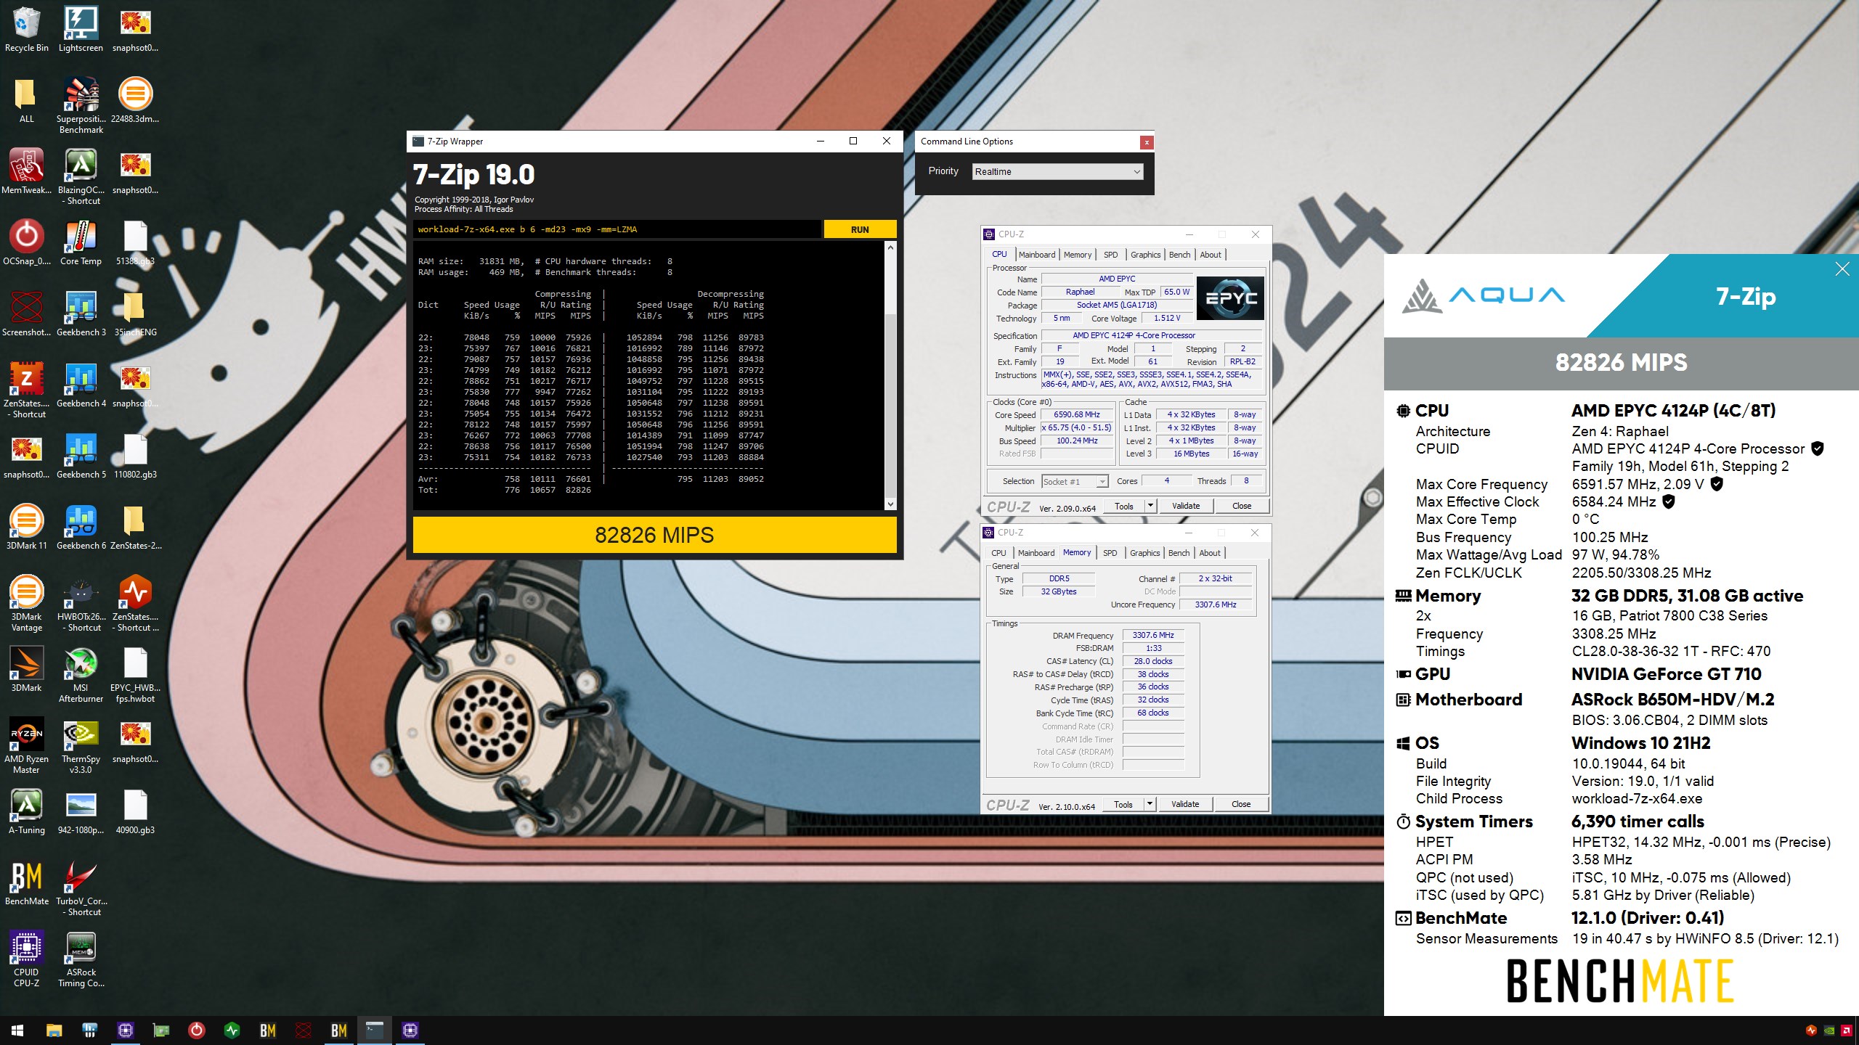Open ThermSpy v3.3.0 desktop icon
The image size is (1859, 1045).
click(x=81, y=745)
